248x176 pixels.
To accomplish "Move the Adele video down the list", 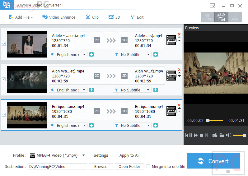I will click(x=179, y=41).
